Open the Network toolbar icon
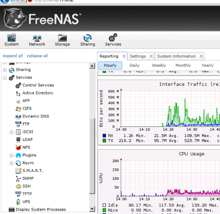This screenshot has height=214, width=220. click(37, 40)
